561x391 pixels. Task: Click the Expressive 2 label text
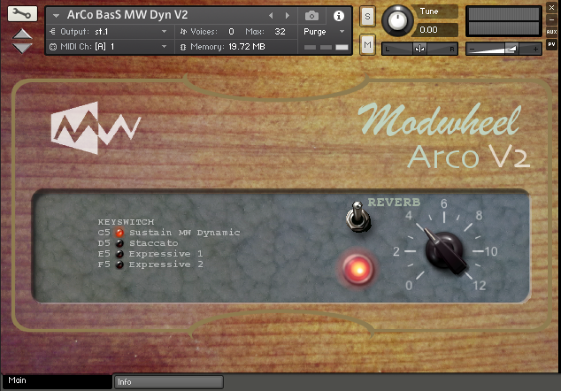pos(165,264)
